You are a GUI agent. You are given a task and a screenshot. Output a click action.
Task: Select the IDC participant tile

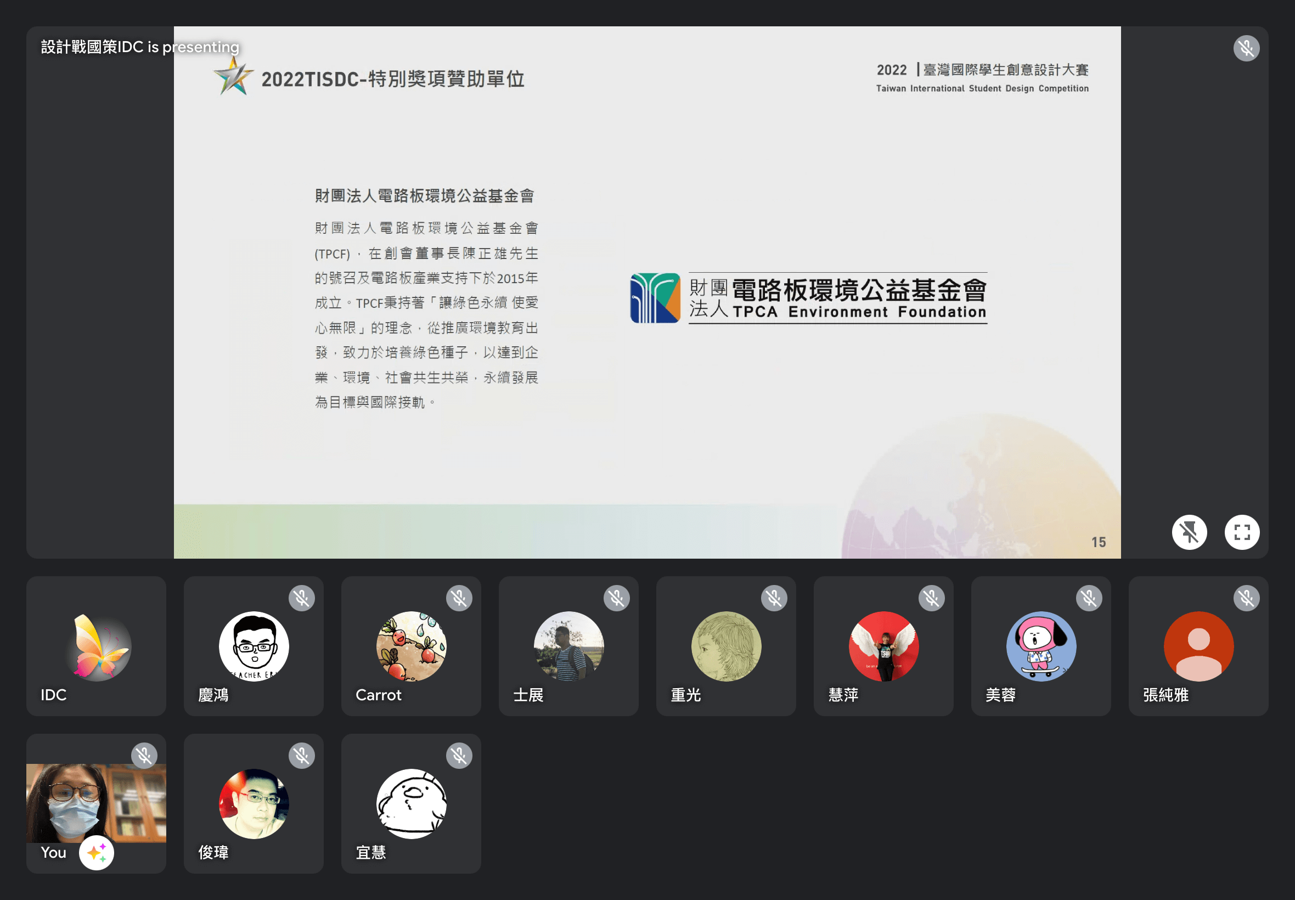pos(96,647)
